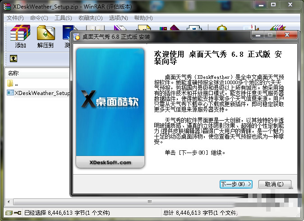Viewport: 304px width, 221px height.
Task: Click the Test (测试) toolbar icon in WinRAR
Action: pos(66,36)
